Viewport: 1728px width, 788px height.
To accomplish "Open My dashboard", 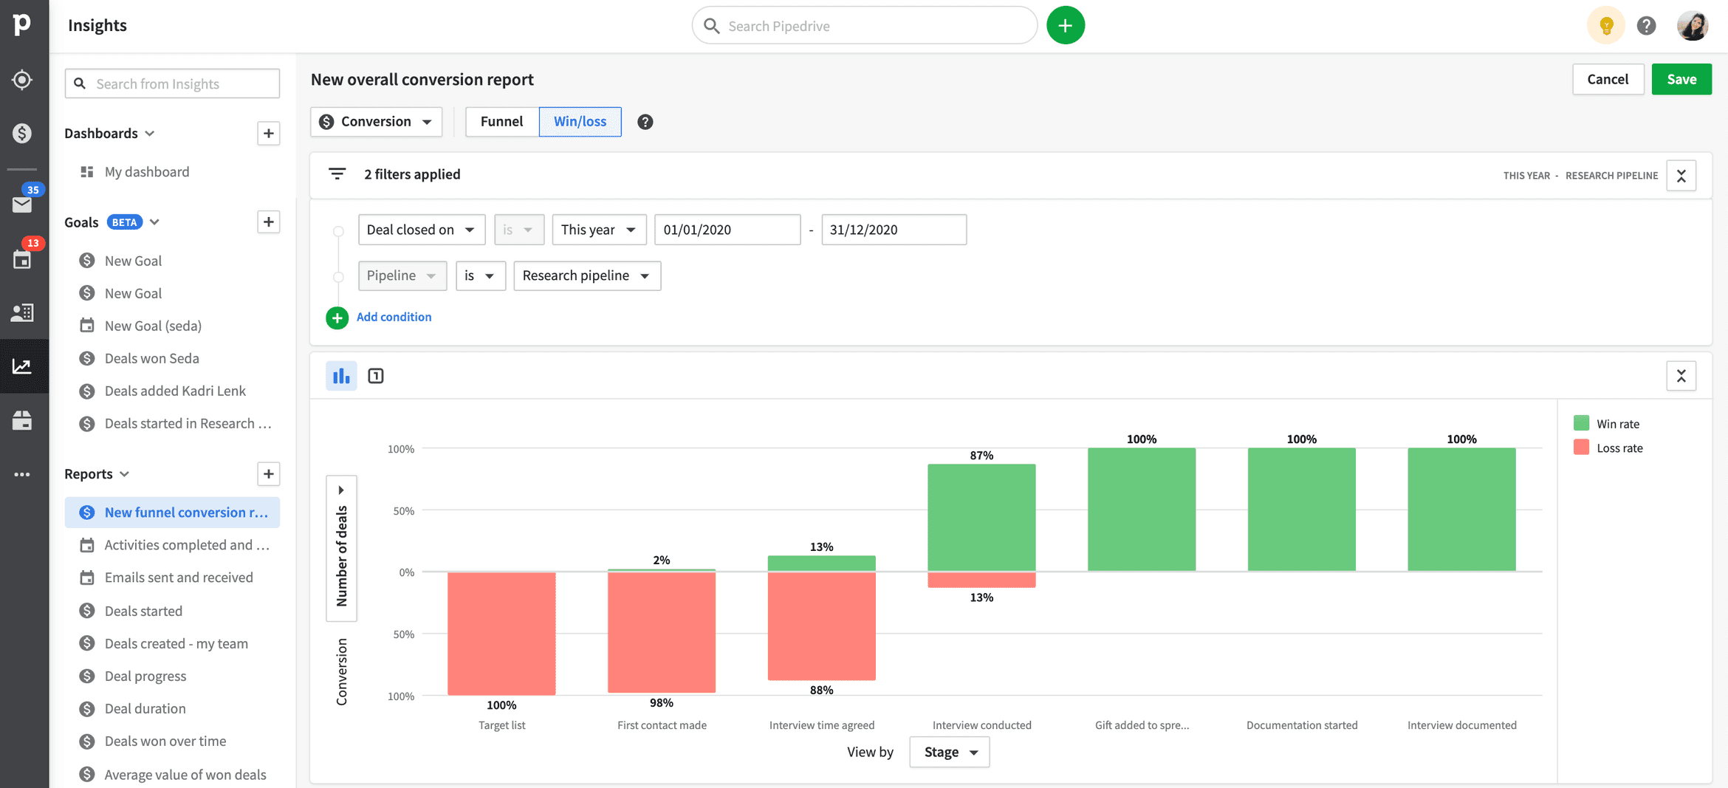I will pyautogui.click(x=147, y=171).
